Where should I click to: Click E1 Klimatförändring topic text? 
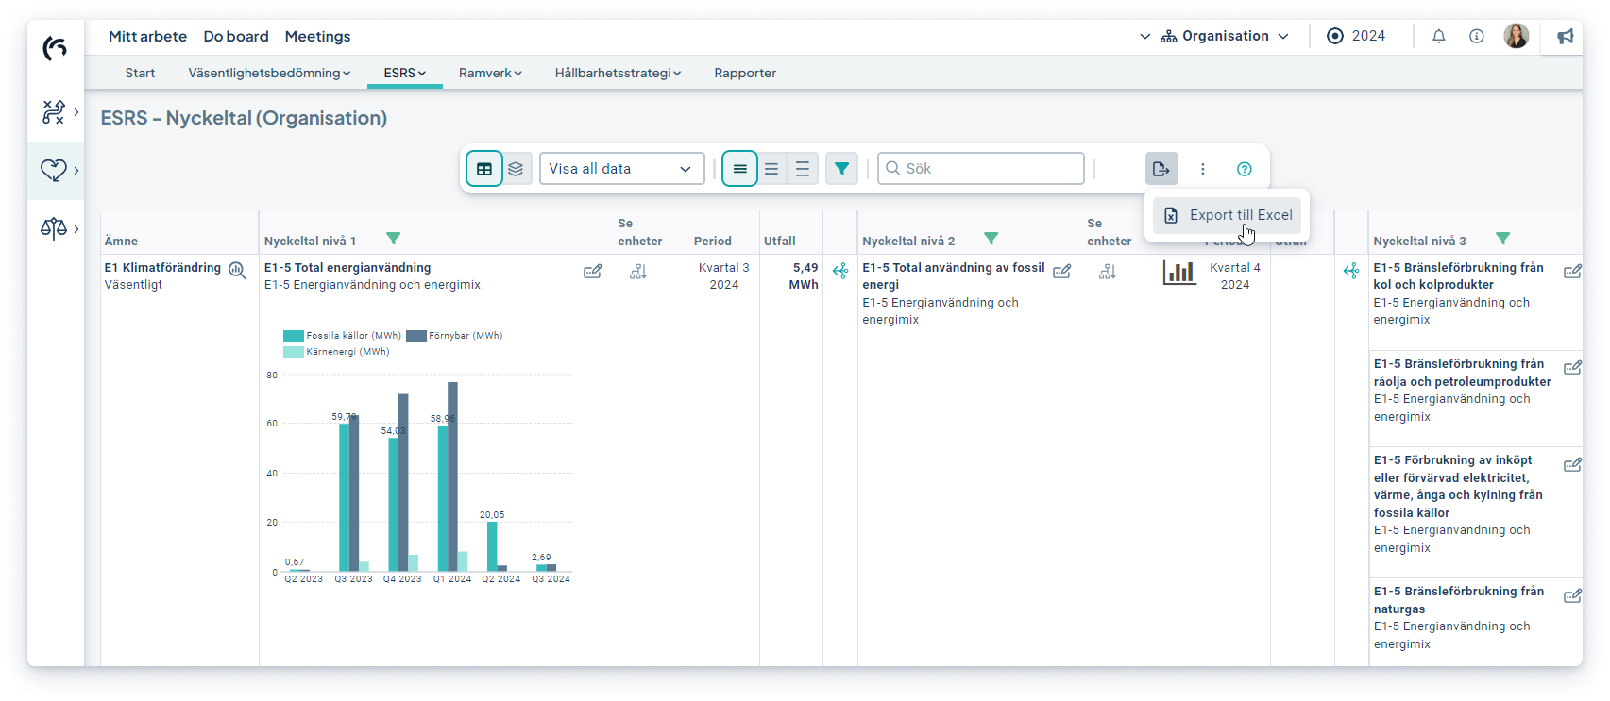pos(162,268)
